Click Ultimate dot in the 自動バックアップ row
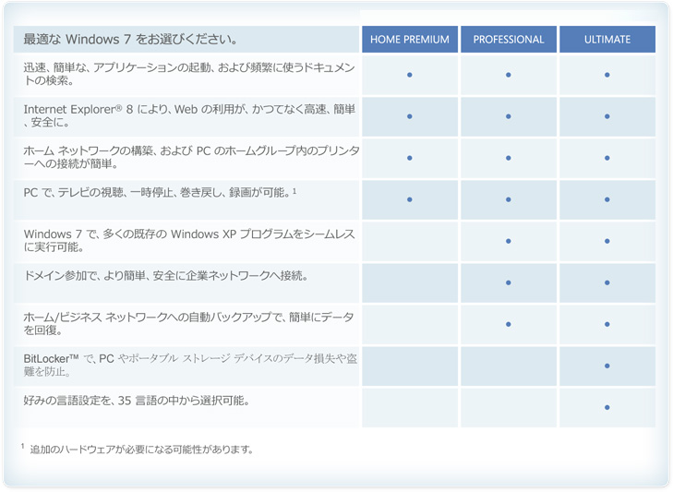This screenshot has width=673, height=492. 607,324
